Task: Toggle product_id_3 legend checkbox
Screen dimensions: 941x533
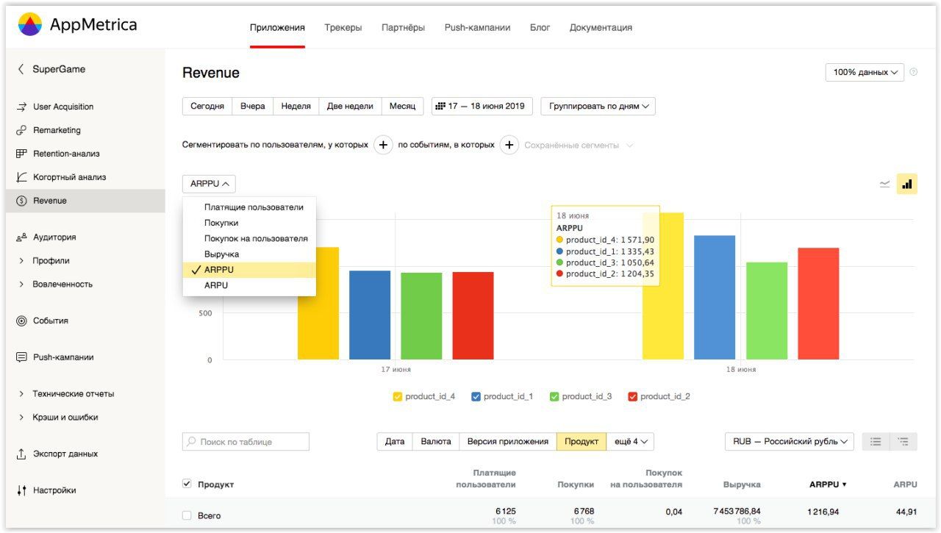Action: pyautogui.click(x=554, y=397)
